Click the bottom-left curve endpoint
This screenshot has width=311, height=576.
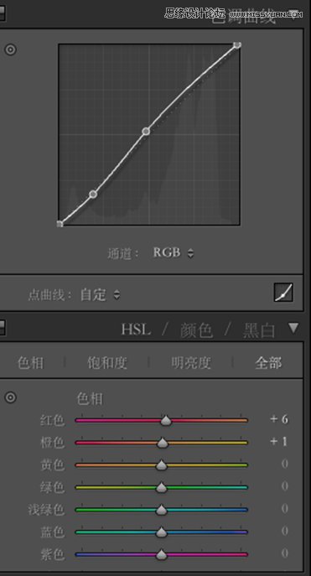(x=60, y=224)
